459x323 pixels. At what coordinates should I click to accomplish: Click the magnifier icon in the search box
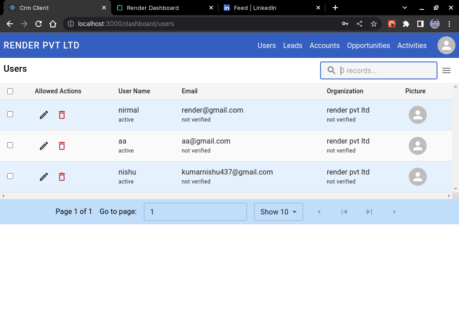(331, 70)
